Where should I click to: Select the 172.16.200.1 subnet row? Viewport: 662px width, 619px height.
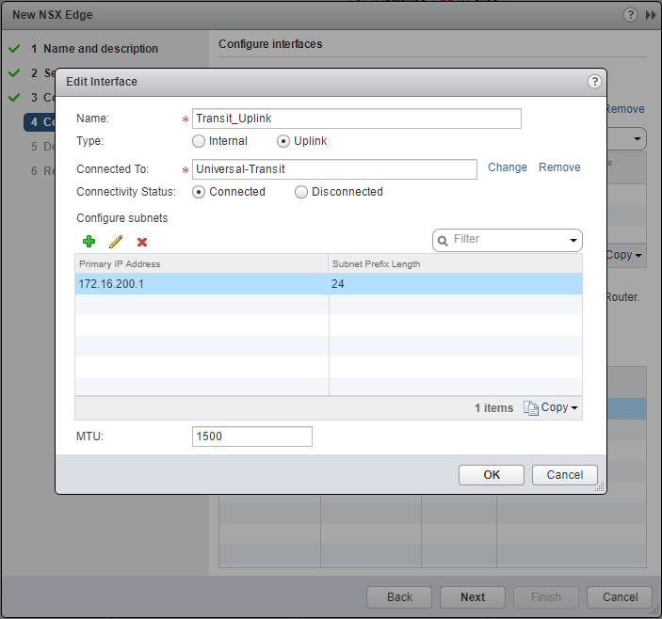click(202, 283)
